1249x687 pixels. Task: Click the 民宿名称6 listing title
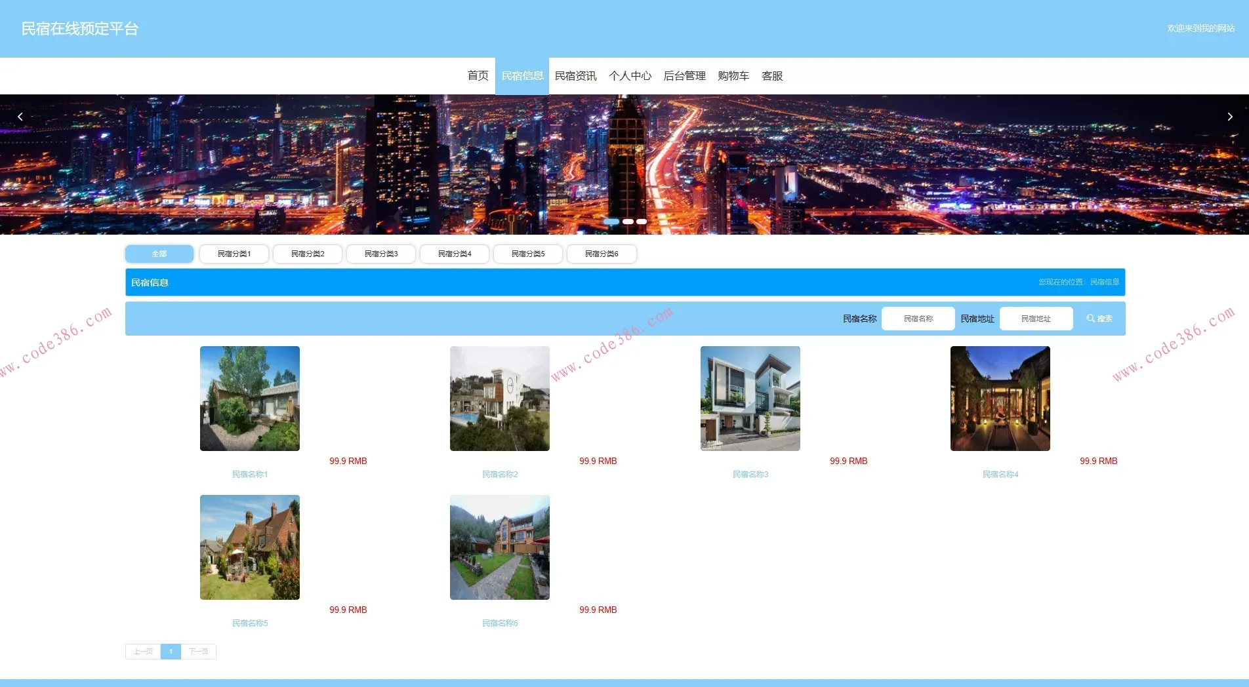pos(500,623)
